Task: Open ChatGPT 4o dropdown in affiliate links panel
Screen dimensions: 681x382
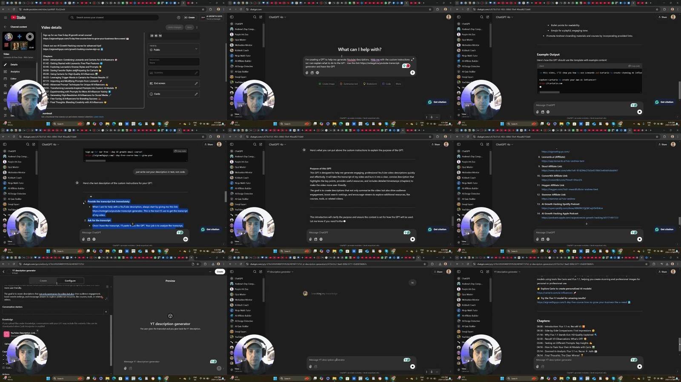Action: tap(504, 144)
